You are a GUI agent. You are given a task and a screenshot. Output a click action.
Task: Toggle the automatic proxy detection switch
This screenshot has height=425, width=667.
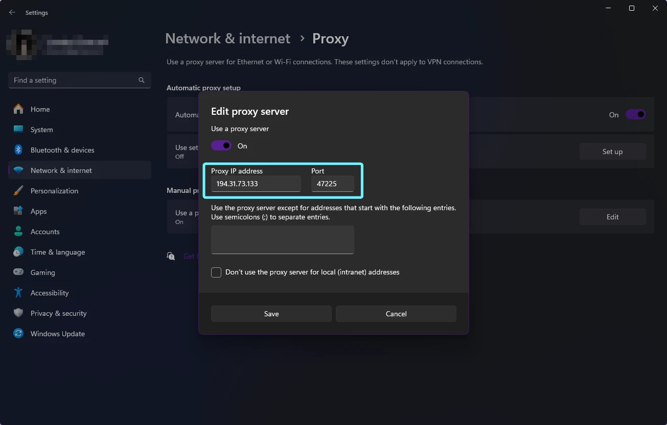(x=635, y=115)
